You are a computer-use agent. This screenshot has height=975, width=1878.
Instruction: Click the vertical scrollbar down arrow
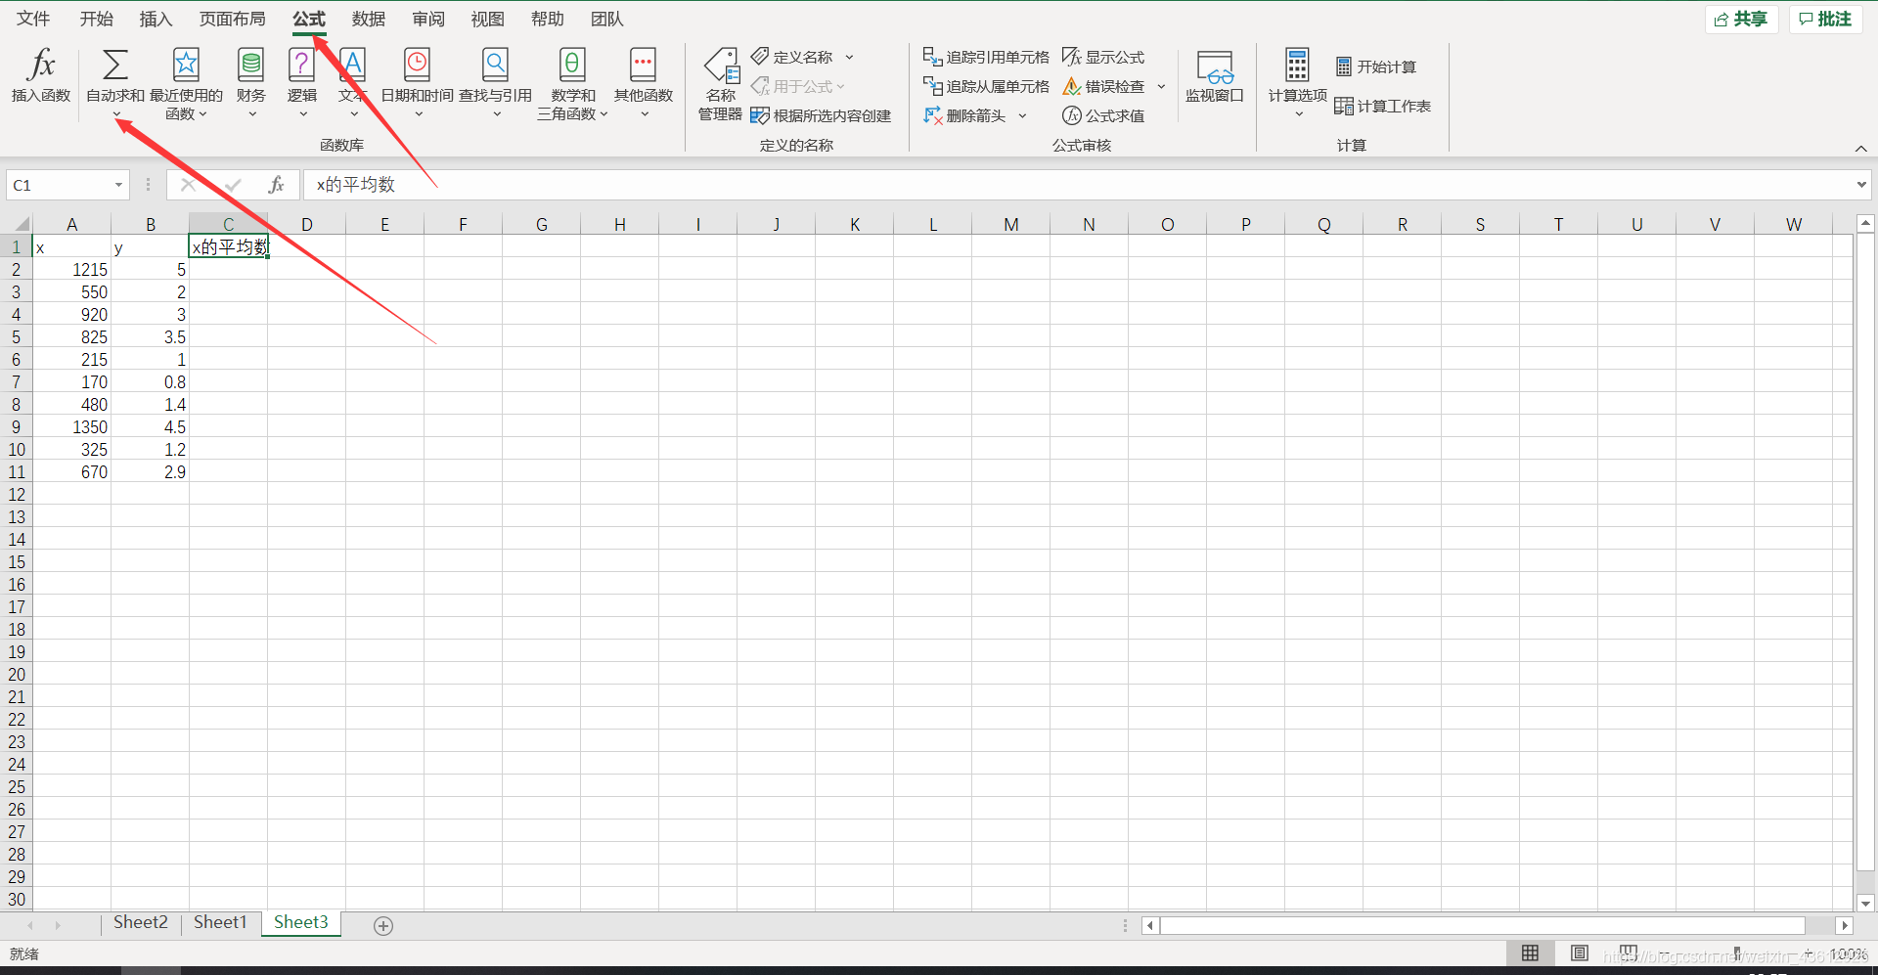pos(1865,904)
